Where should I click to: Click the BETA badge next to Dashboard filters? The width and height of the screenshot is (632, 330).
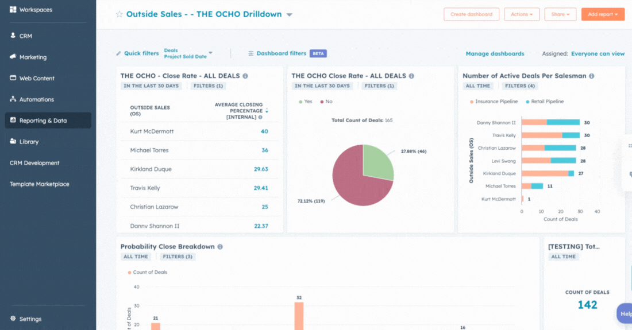tap(318, 53)
